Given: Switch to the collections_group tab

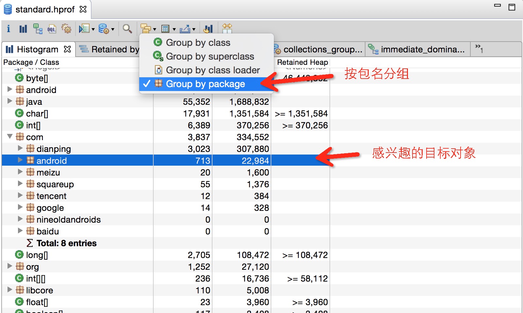Looking at the screenshot, I should 319,49.
